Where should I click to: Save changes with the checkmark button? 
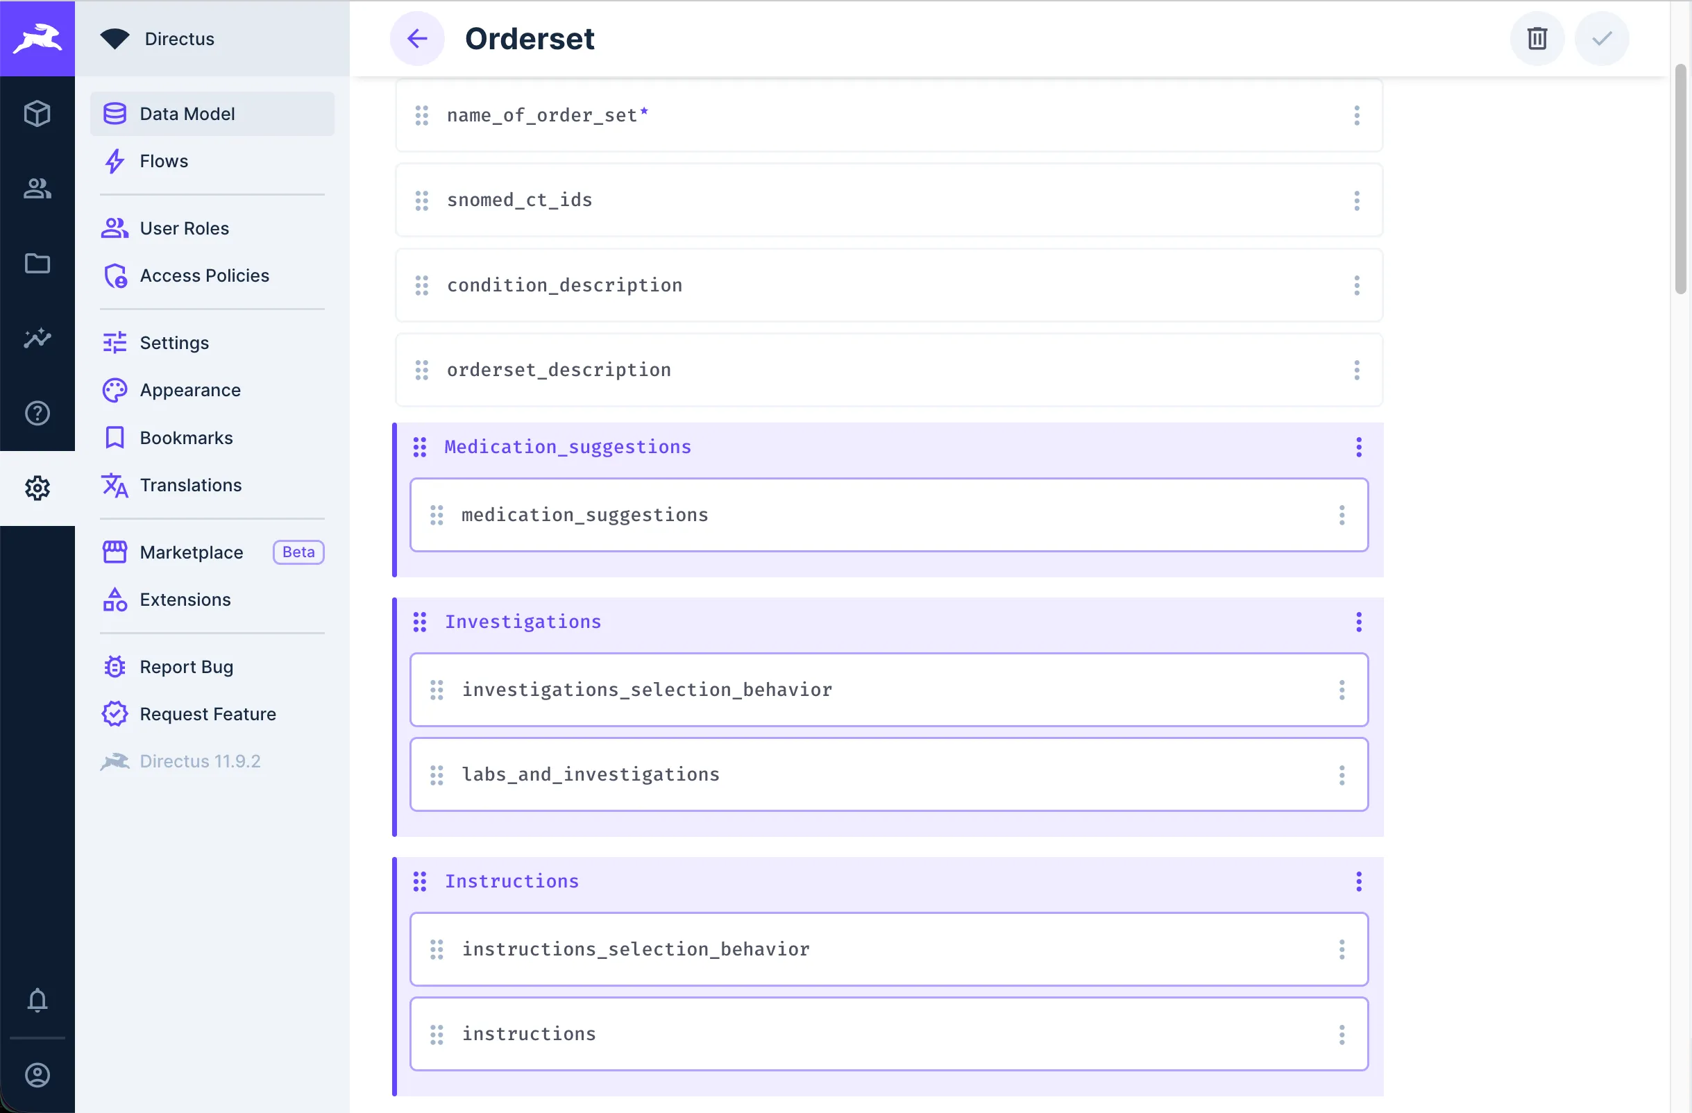point(1601,38)
